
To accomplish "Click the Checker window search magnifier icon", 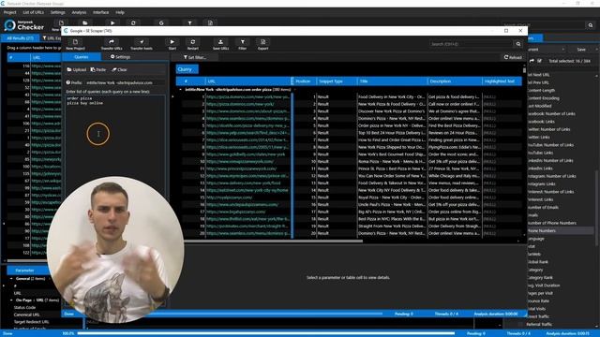I will pos(591,25).
